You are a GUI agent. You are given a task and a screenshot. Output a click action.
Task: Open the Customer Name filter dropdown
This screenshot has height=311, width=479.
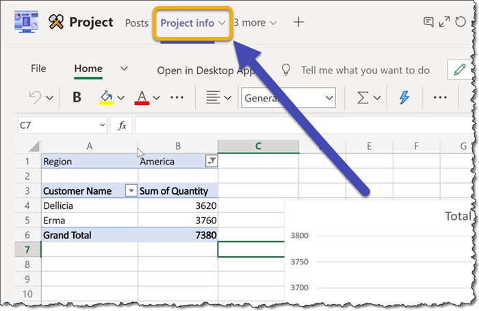131,191
